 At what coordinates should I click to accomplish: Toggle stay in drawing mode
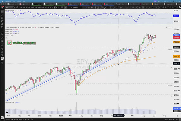pyautogui.click(x=2, y=49)
